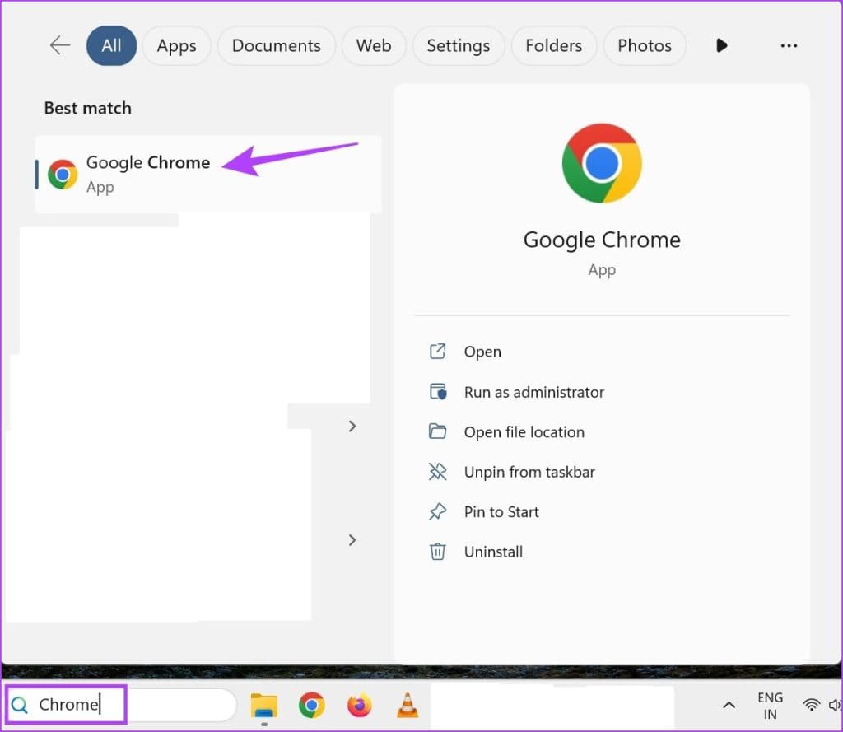Select Unpin from taskbar

(529, 472)
